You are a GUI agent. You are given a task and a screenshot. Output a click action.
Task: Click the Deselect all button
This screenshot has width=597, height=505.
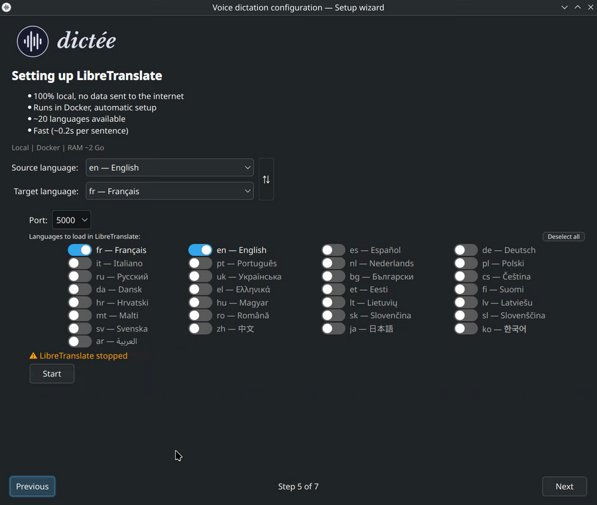pyautogui.click(x=563, y=237)
